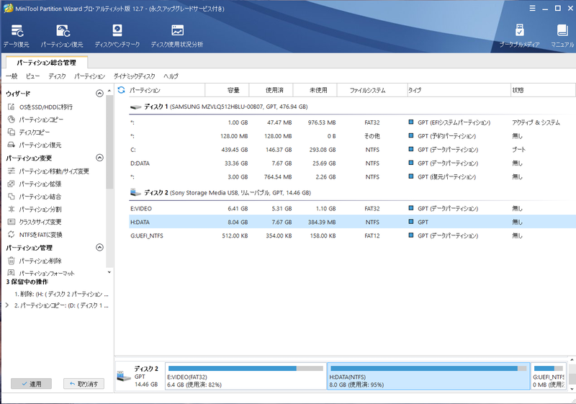Select the 3.00 GB recovery partition row
The width and height of the screenshot is (576, 404).
click(x=352, y=176)
